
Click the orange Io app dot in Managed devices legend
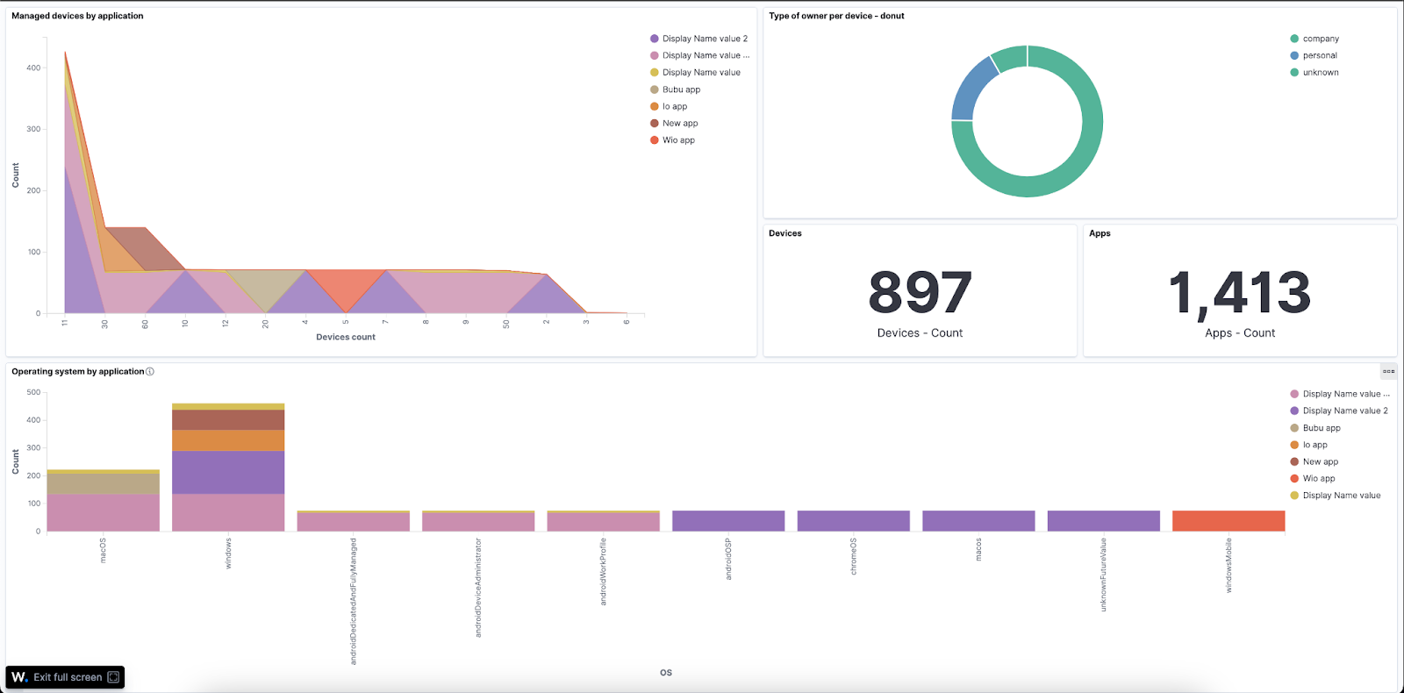click(x=655, y=106)
